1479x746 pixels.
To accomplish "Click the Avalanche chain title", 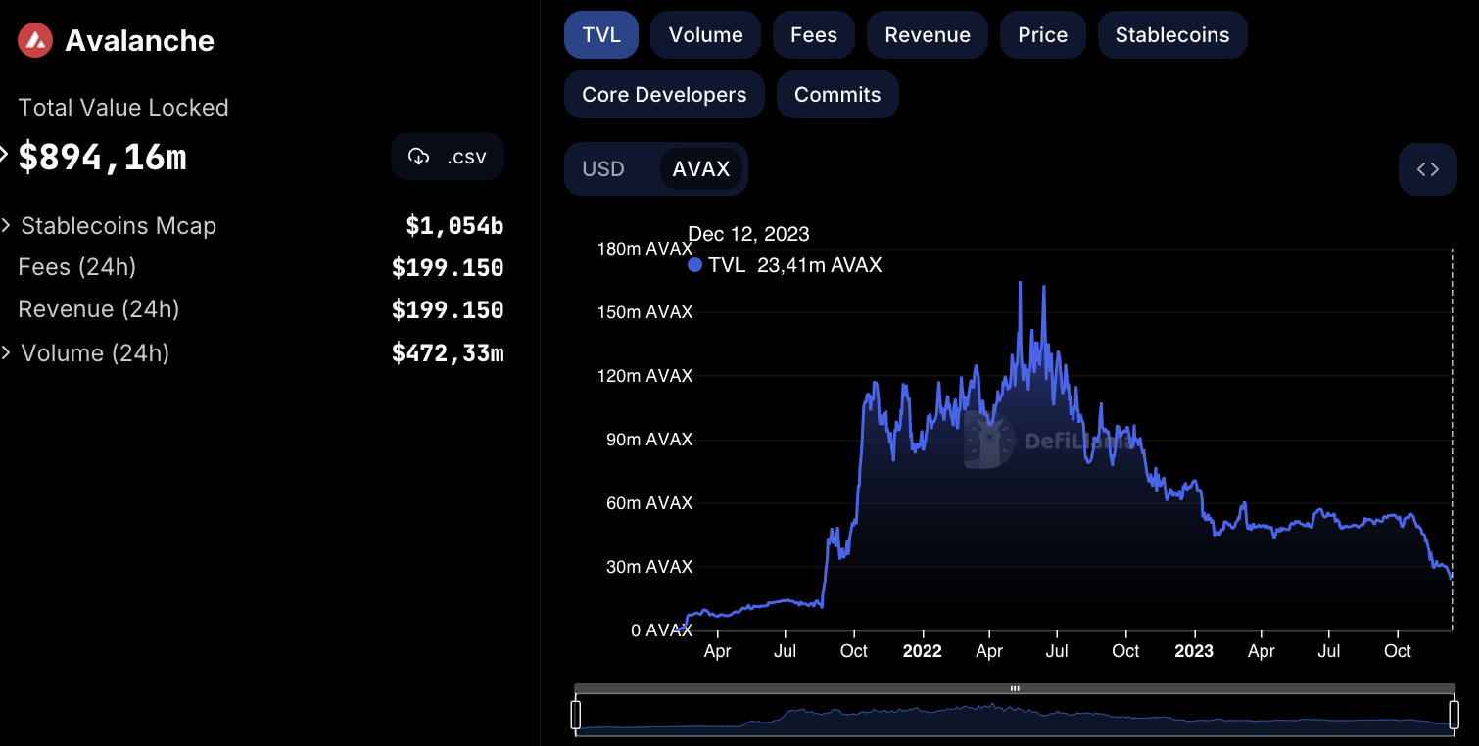I will click(x=139, y=41).
